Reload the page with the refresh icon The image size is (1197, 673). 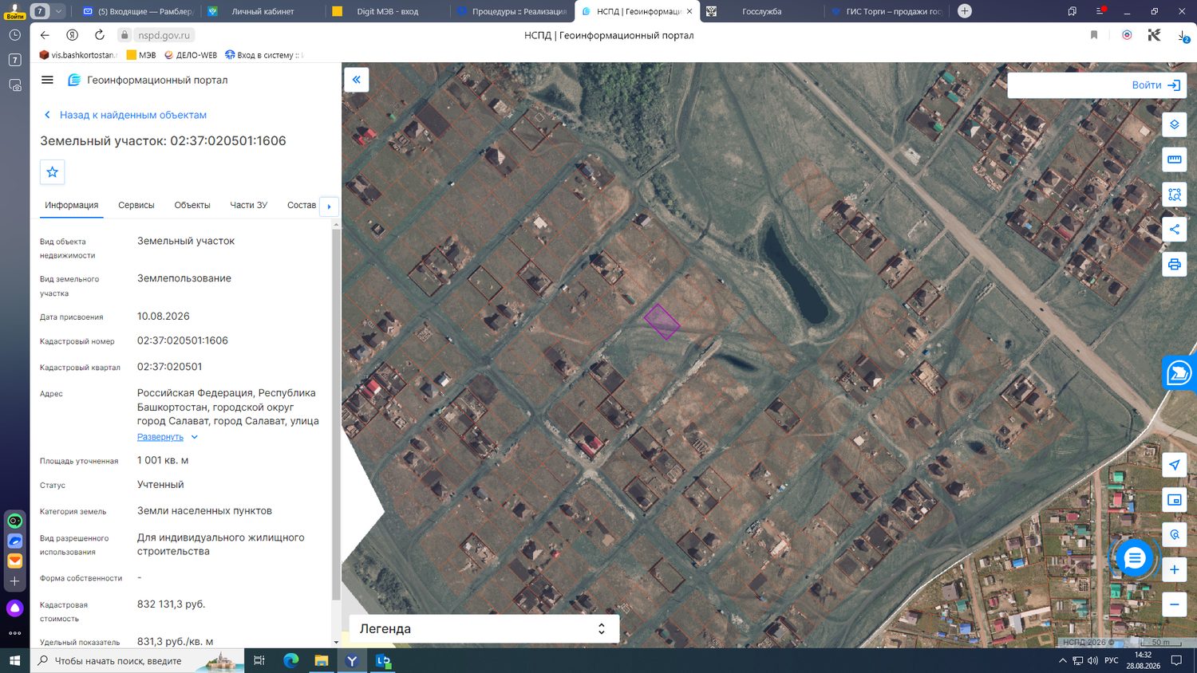tap(100, 35)
